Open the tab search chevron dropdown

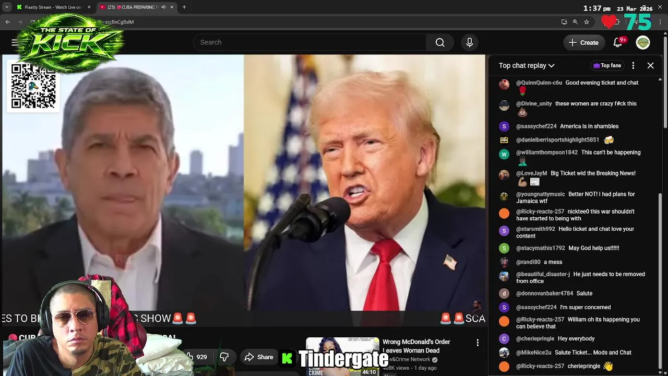7,7
